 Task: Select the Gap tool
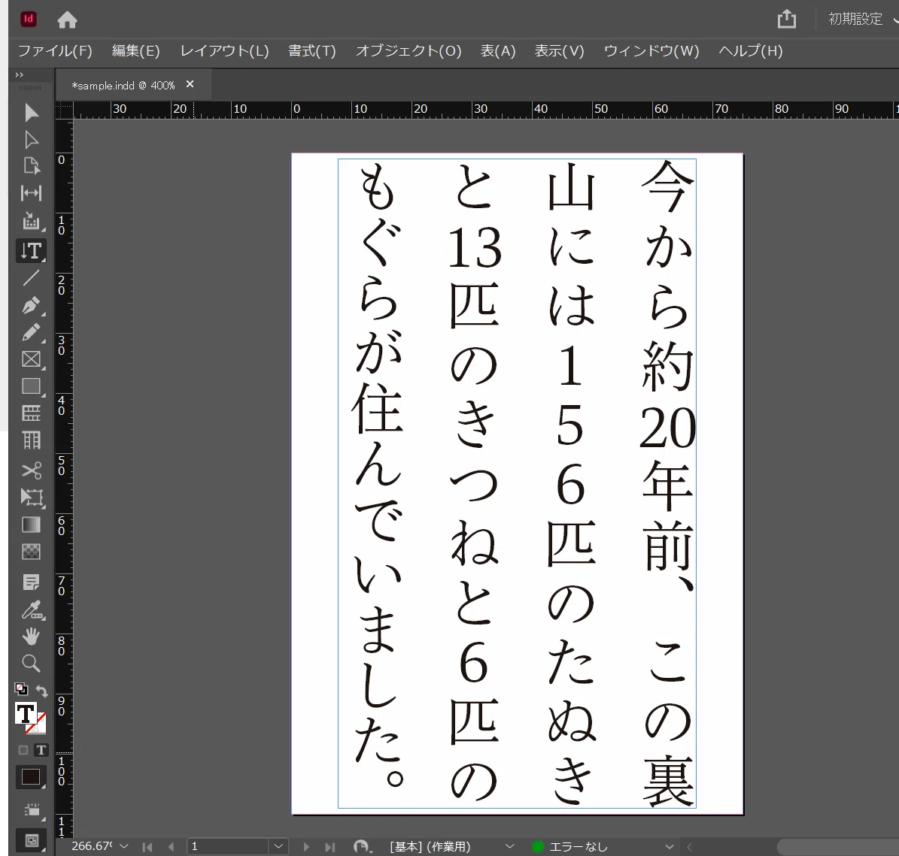31,193
